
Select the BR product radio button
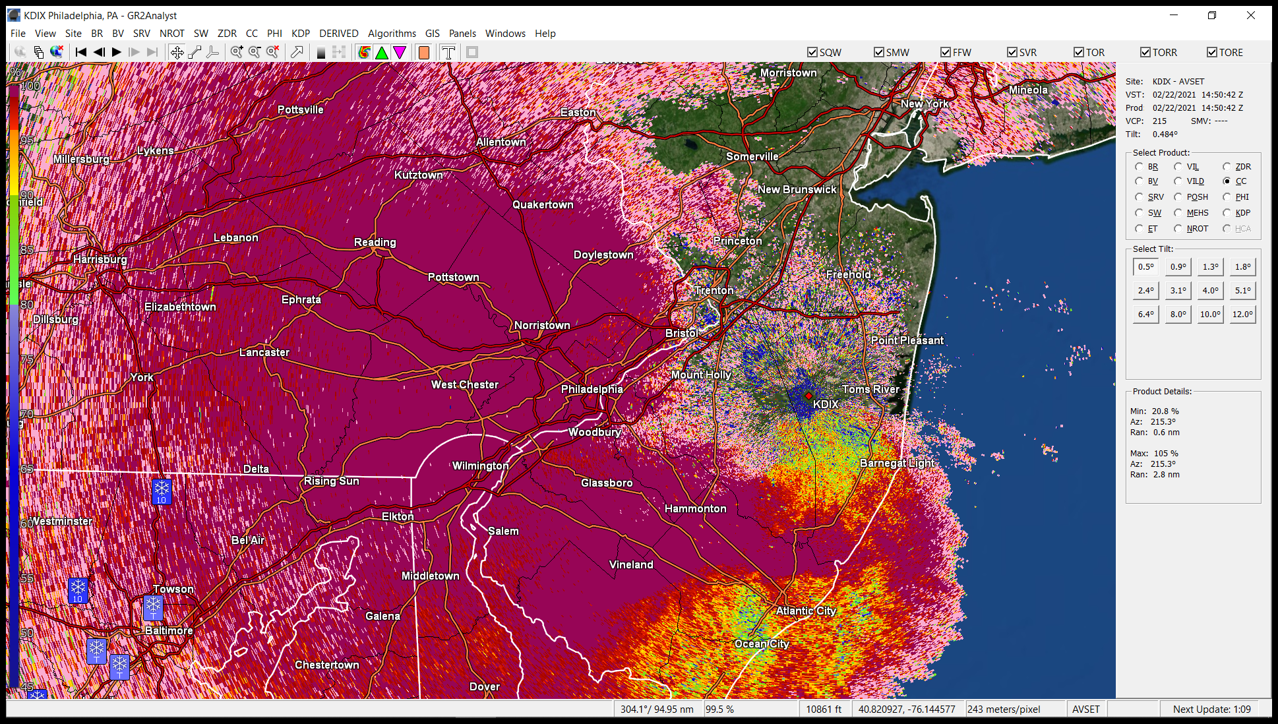pyautogui.click(x=1139, y=167)
